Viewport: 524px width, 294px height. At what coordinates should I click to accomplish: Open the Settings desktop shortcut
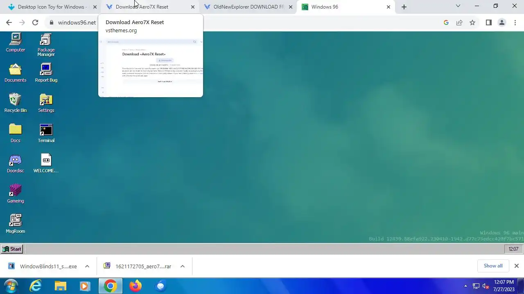tap(46, 103)
